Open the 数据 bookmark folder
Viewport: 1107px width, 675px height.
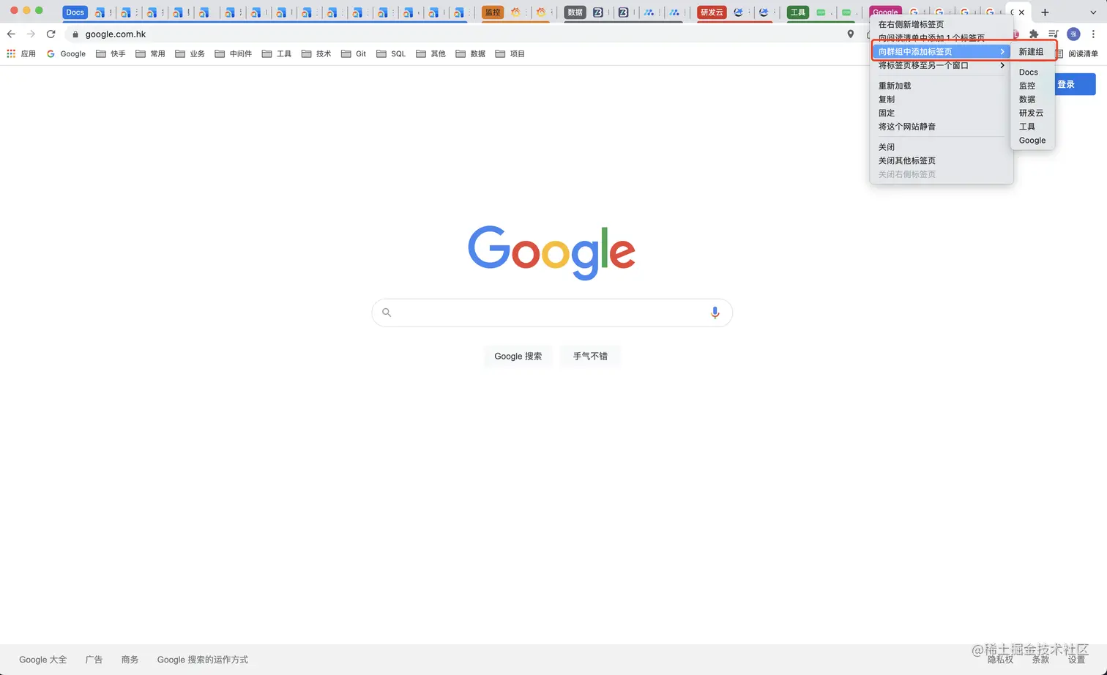(470, 53)
